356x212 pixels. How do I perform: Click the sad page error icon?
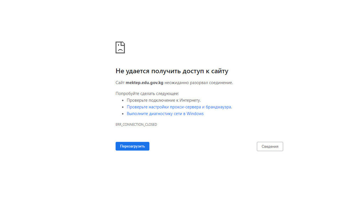coord(120,47)
